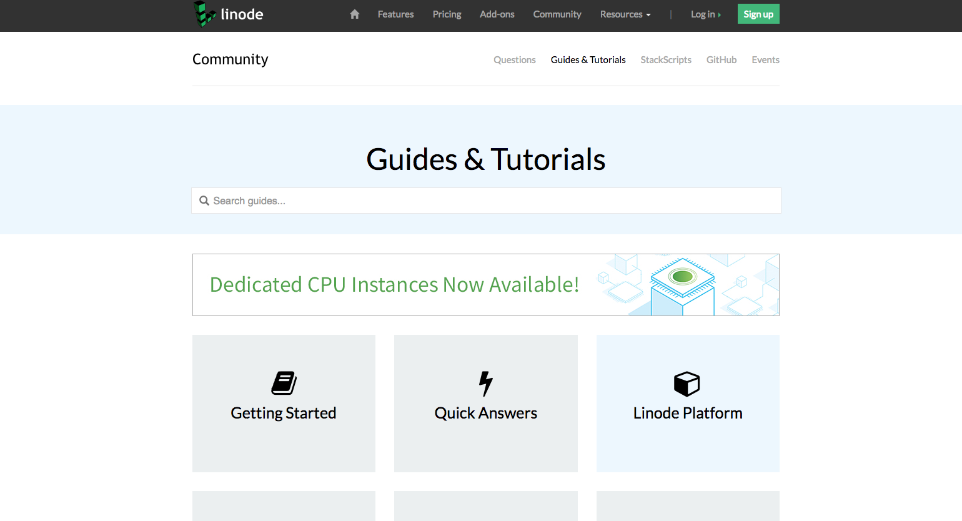Image resolution: width=962 pixels, height=521 pixels.
Task: Click the Getting Started book icon
Action: pos(284,383)
